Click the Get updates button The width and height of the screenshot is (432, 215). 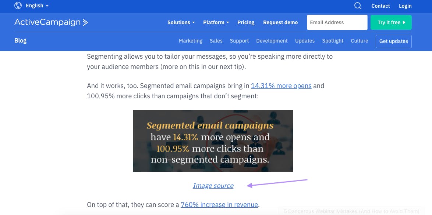point(393,41)
